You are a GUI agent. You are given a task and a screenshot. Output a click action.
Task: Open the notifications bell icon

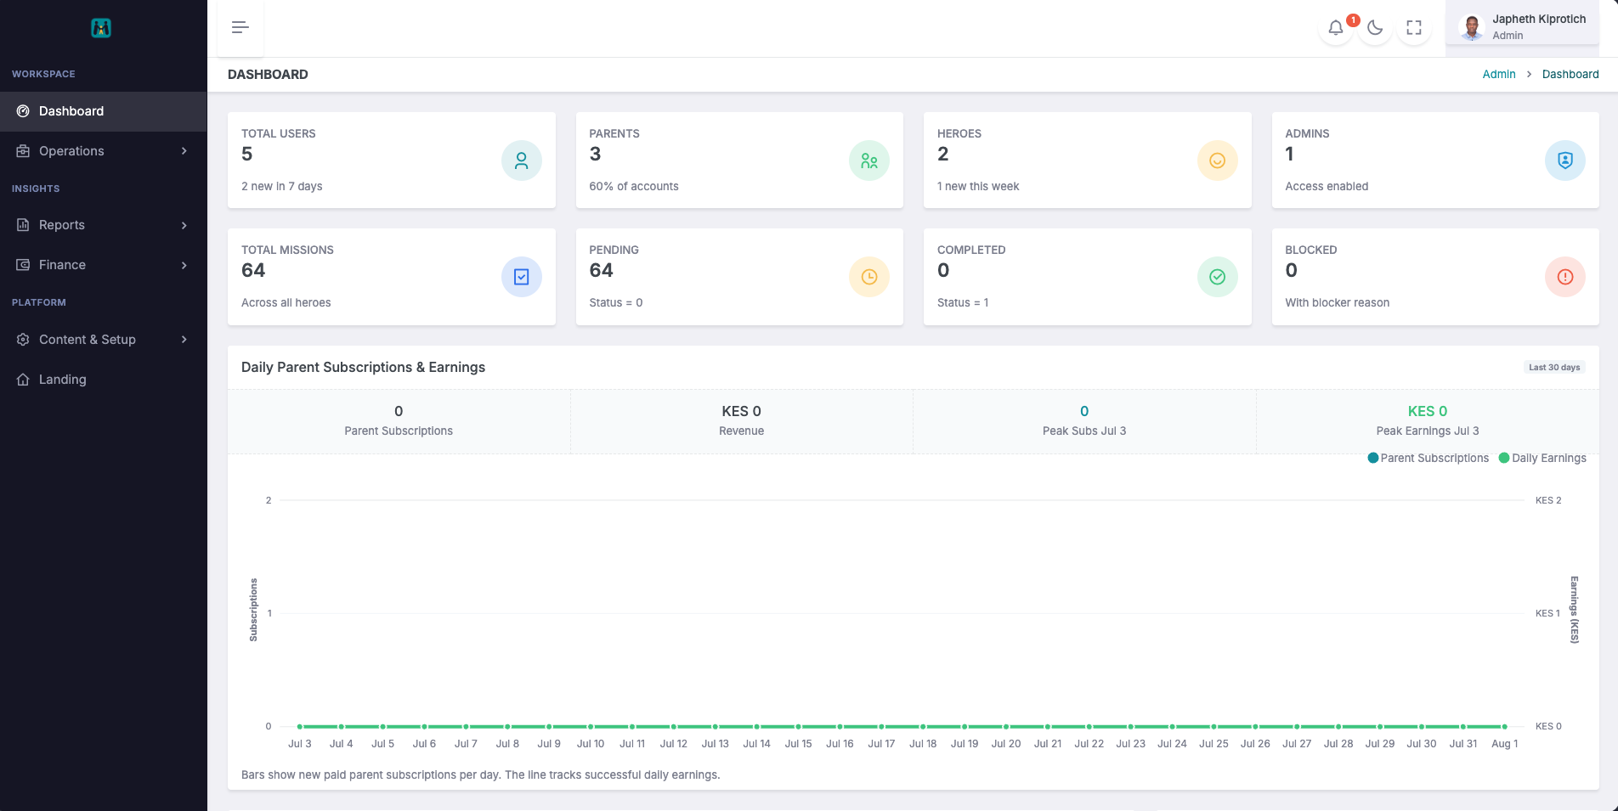pyautogui.click(x=1336, y=28)
